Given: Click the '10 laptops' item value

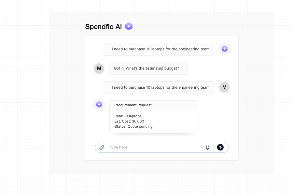Looking at the screenshot, I should 133,116.
